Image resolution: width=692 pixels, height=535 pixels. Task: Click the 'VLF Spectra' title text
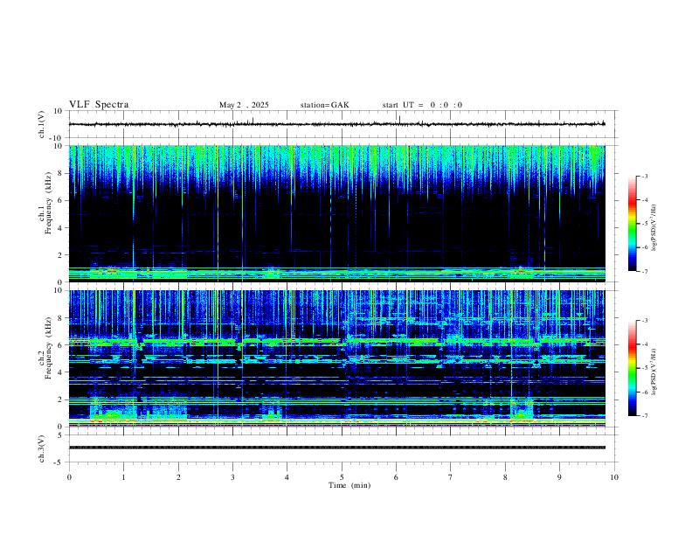tap(99, 105)
